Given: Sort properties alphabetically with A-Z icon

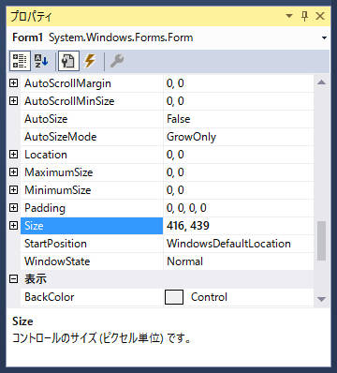Looking at the screenshot, I should (41, 61).
